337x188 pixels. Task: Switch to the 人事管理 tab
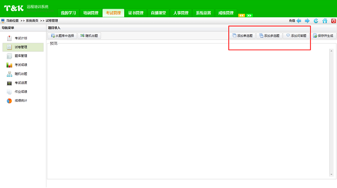coord(181,13)
